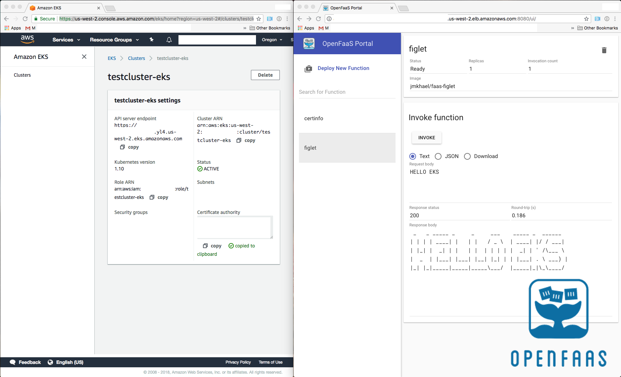Select the certinfo function
The image size is (621, 377).
347,119
